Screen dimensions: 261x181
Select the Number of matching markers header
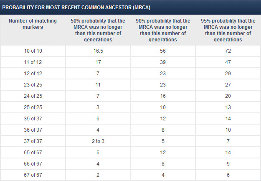pos(33,24)
